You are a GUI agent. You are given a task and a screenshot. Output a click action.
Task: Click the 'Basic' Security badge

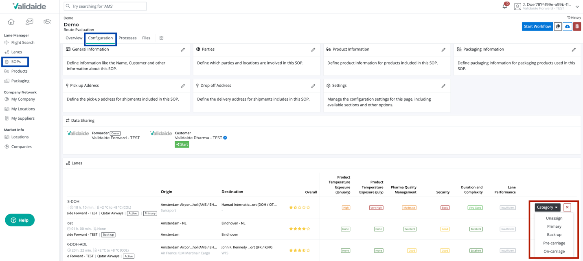pos(445,207)
